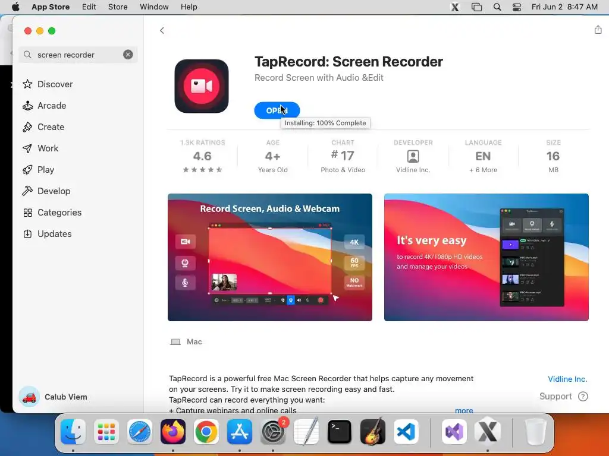Open the Apple menu
This screenshot has height=456, width=609.
pos(15,7)
